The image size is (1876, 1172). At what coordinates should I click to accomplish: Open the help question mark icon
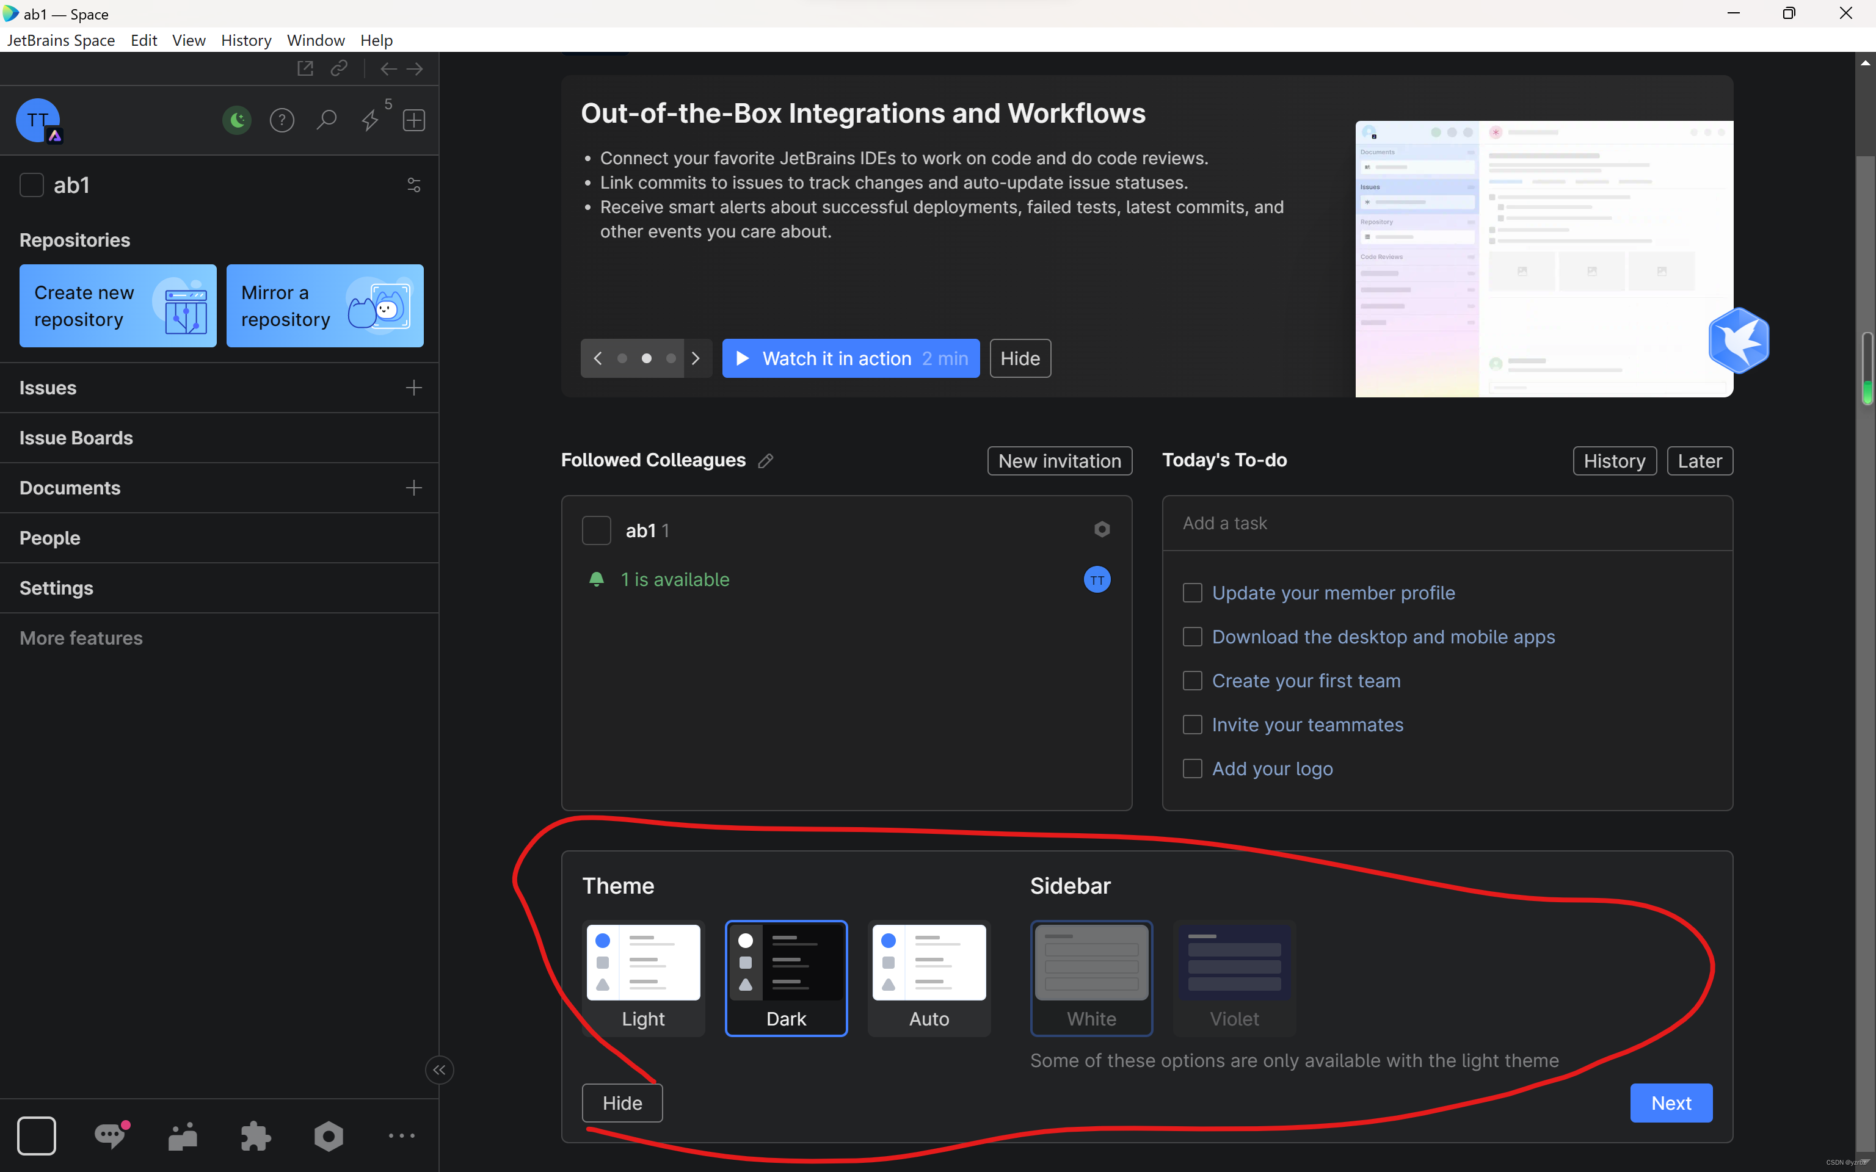tap(282, 120)
